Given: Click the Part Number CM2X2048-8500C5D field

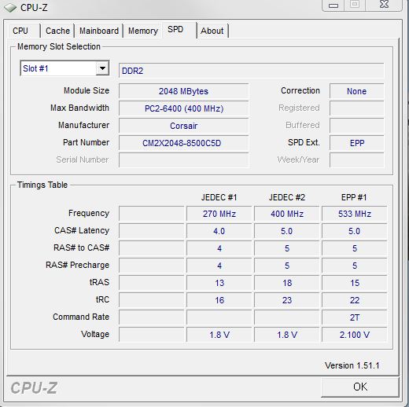Looking at the screenshot, I should (x=183, y=143).
